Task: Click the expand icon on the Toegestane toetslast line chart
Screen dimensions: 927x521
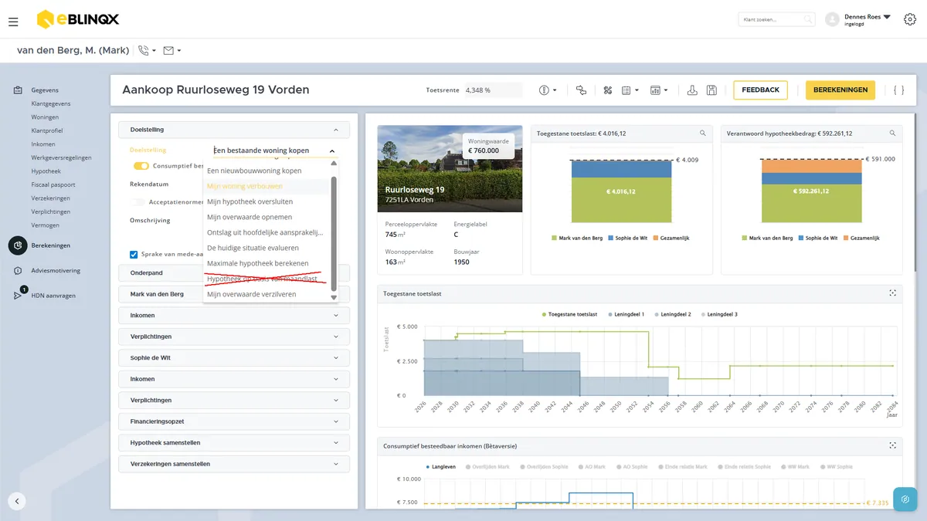Action: [892, 293]
